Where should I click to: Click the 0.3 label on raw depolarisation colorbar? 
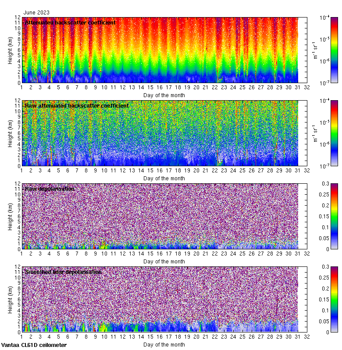coord(325,184)
